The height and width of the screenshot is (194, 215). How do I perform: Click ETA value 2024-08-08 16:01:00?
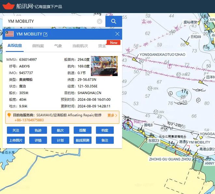click(x=94, y=99)
